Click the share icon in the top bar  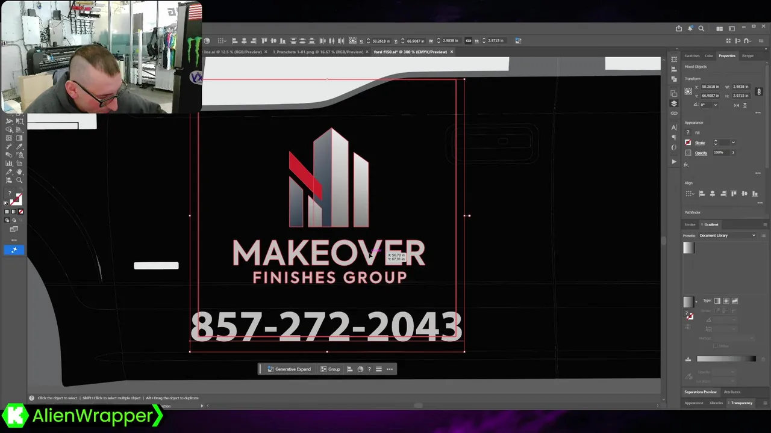pyautogui.click(x=679, y=28)
